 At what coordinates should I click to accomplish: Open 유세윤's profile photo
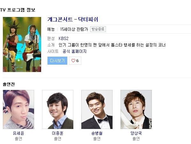click(x=18, y=109)
